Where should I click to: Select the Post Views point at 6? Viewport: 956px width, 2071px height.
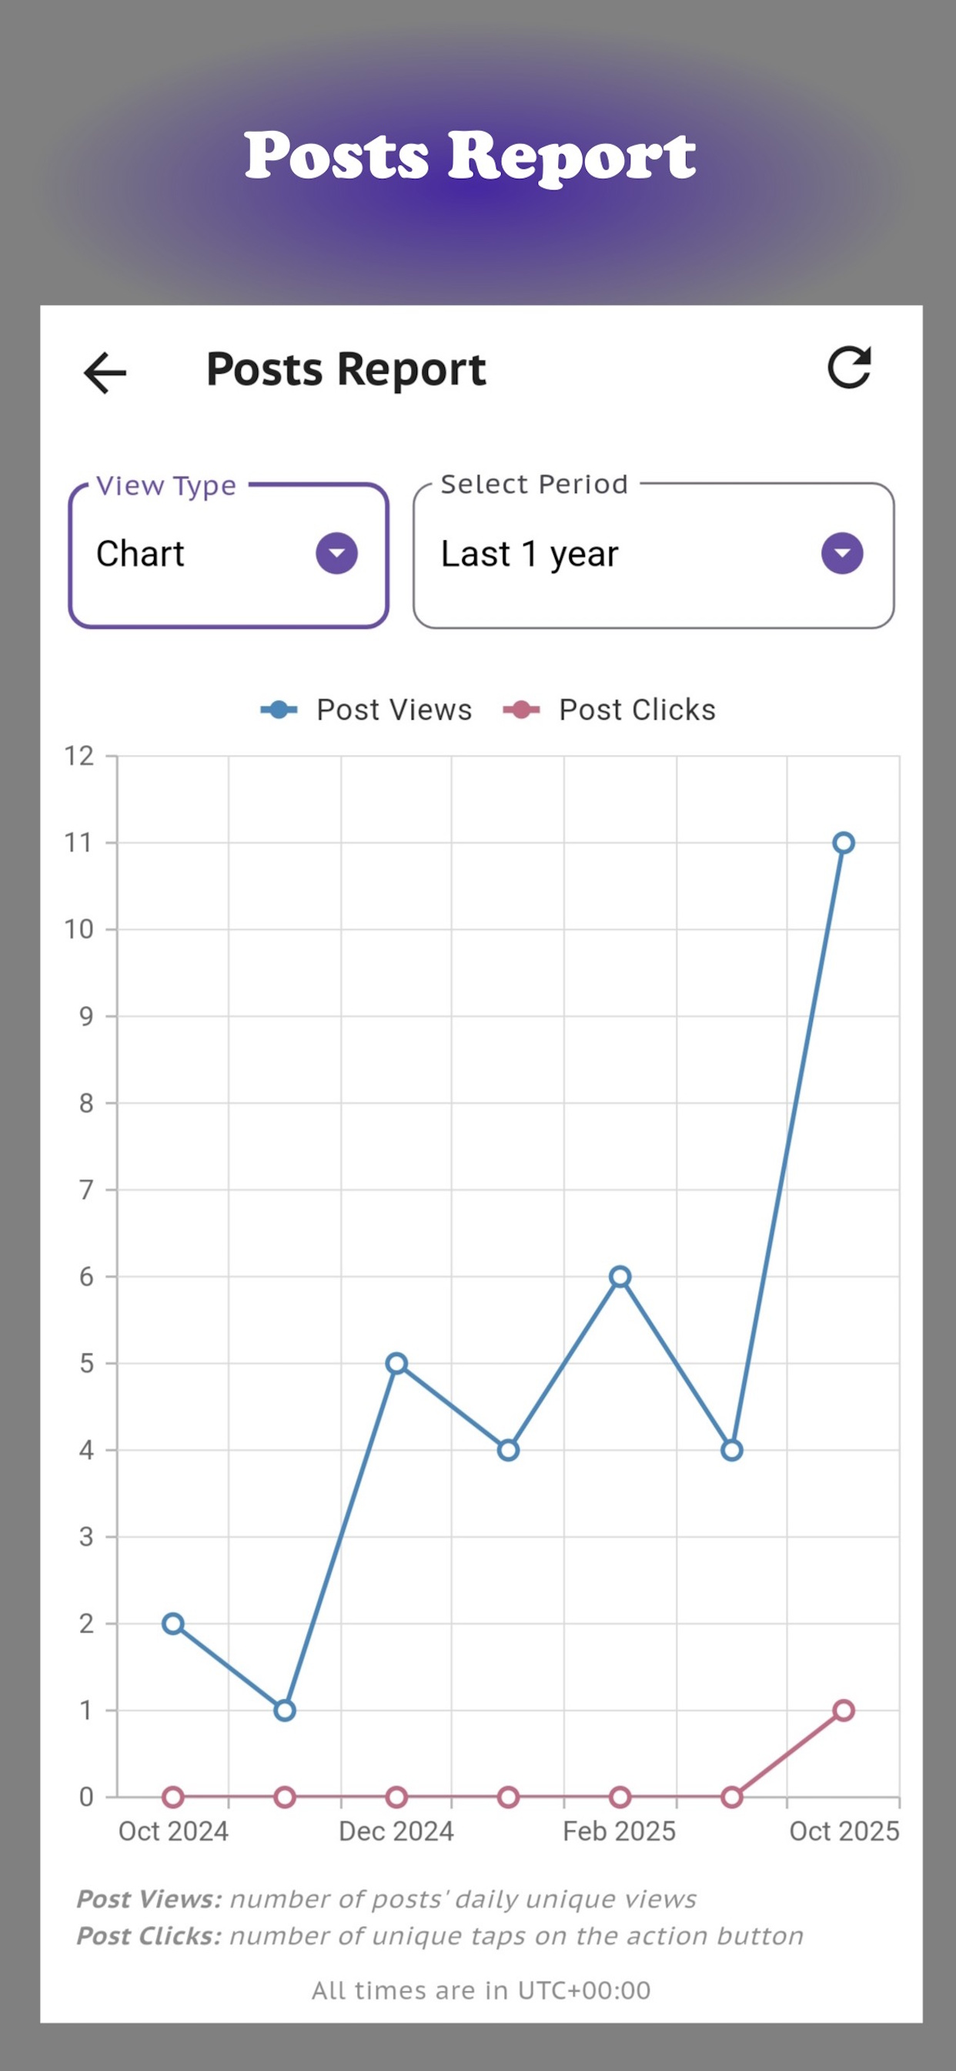click(620, 1277)
